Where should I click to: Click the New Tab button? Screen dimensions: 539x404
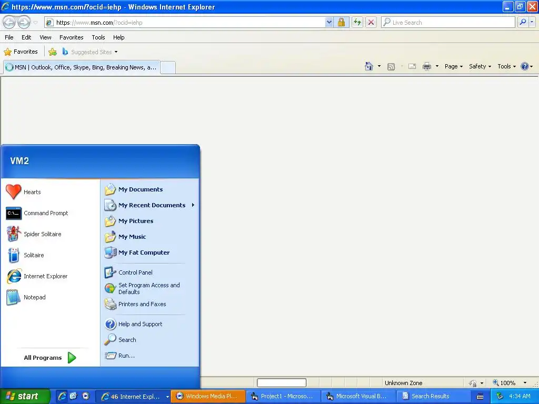pos(168,67)
